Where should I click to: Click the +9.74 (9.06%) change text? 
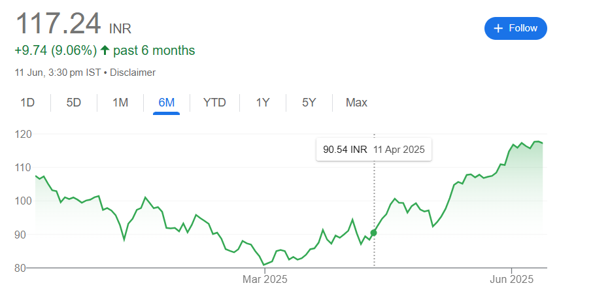tap(55, 50)
